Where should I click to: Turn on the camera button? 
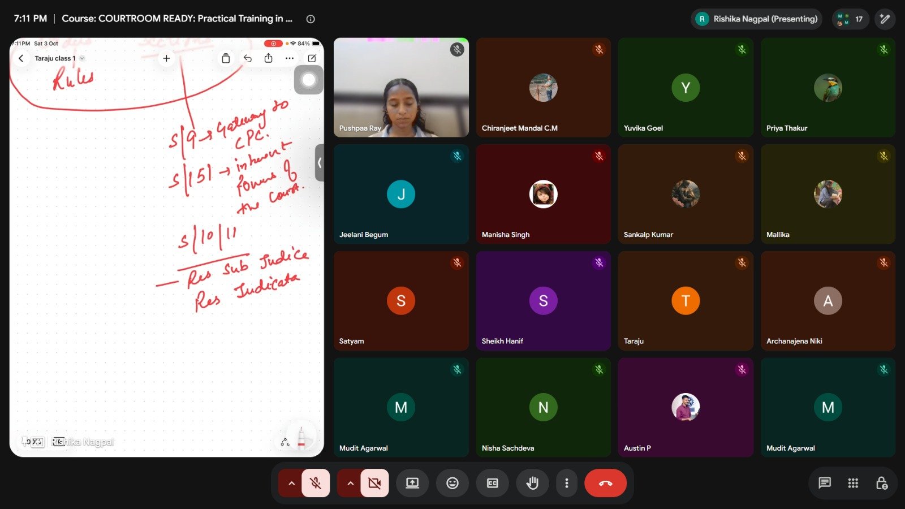point(374,483)
